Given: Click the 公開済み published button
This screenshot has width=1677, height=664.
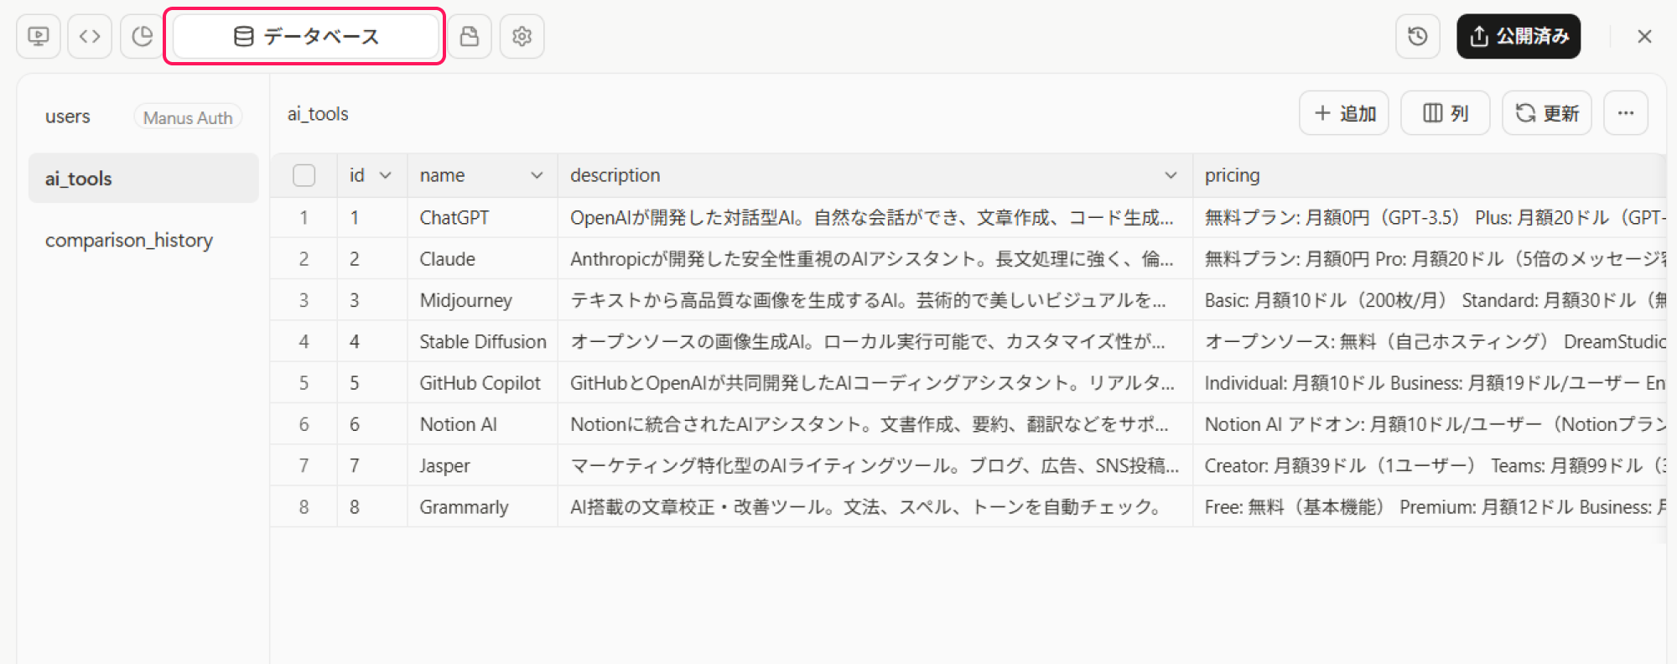Looking at the screenshot, I should (1519, 36).
